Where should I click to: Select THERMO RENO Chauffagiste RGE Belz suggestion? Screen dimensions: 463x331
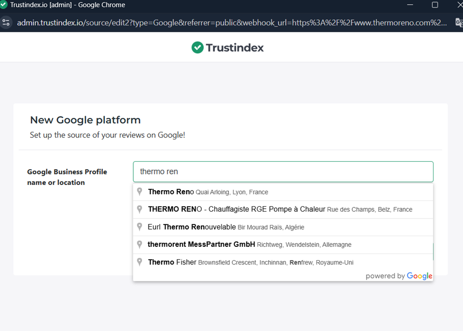[283, 209]
